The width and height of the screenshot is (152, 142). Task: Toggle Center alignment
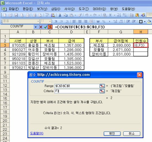point(80,22)
